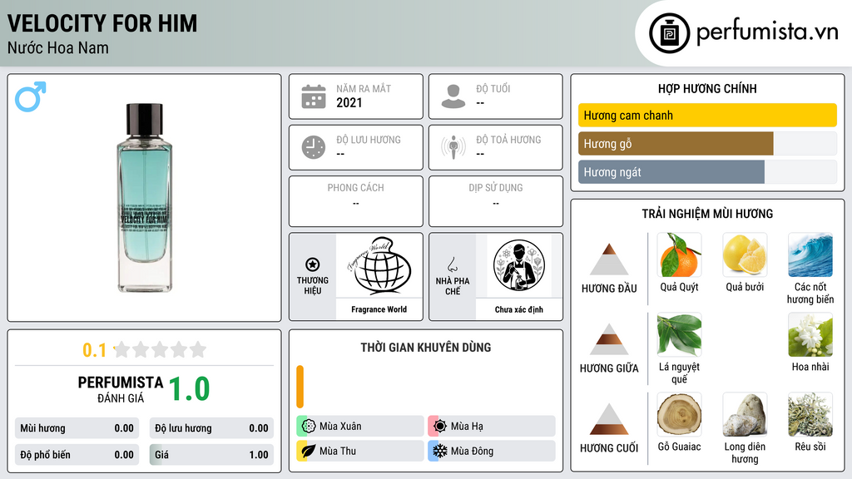Click the green Perfumista rating 1.0
Image resolution: width=852 pixels, height=479 pixels.
click(189, 389)
